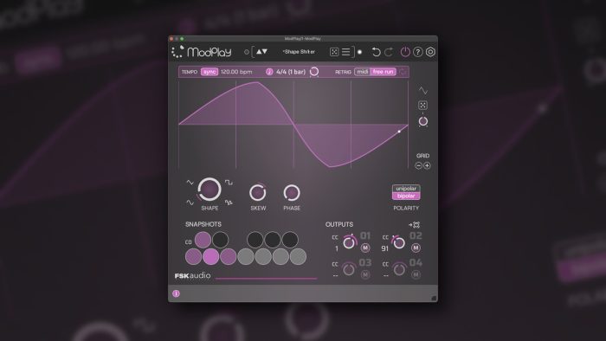Screen dimensions: 606x341
Task: Click the white curve point on the waveform
Action: (399, 132)
